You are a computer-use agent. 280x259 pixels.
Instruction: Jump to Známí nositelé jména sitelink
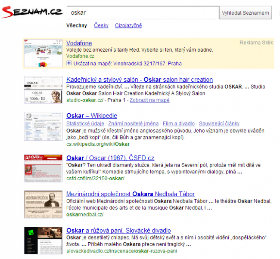point(134,123)
